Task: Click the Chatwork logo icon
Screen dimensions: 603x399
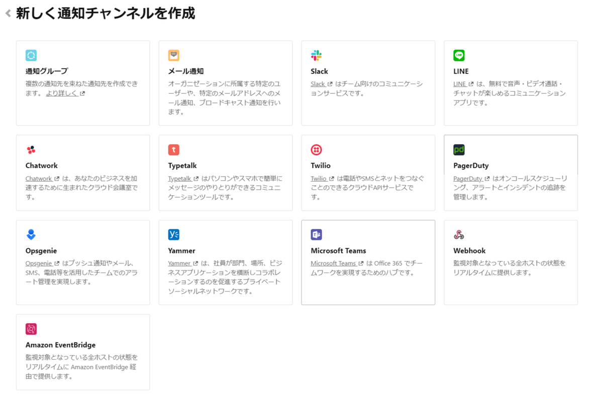Action: click(31, 150)
